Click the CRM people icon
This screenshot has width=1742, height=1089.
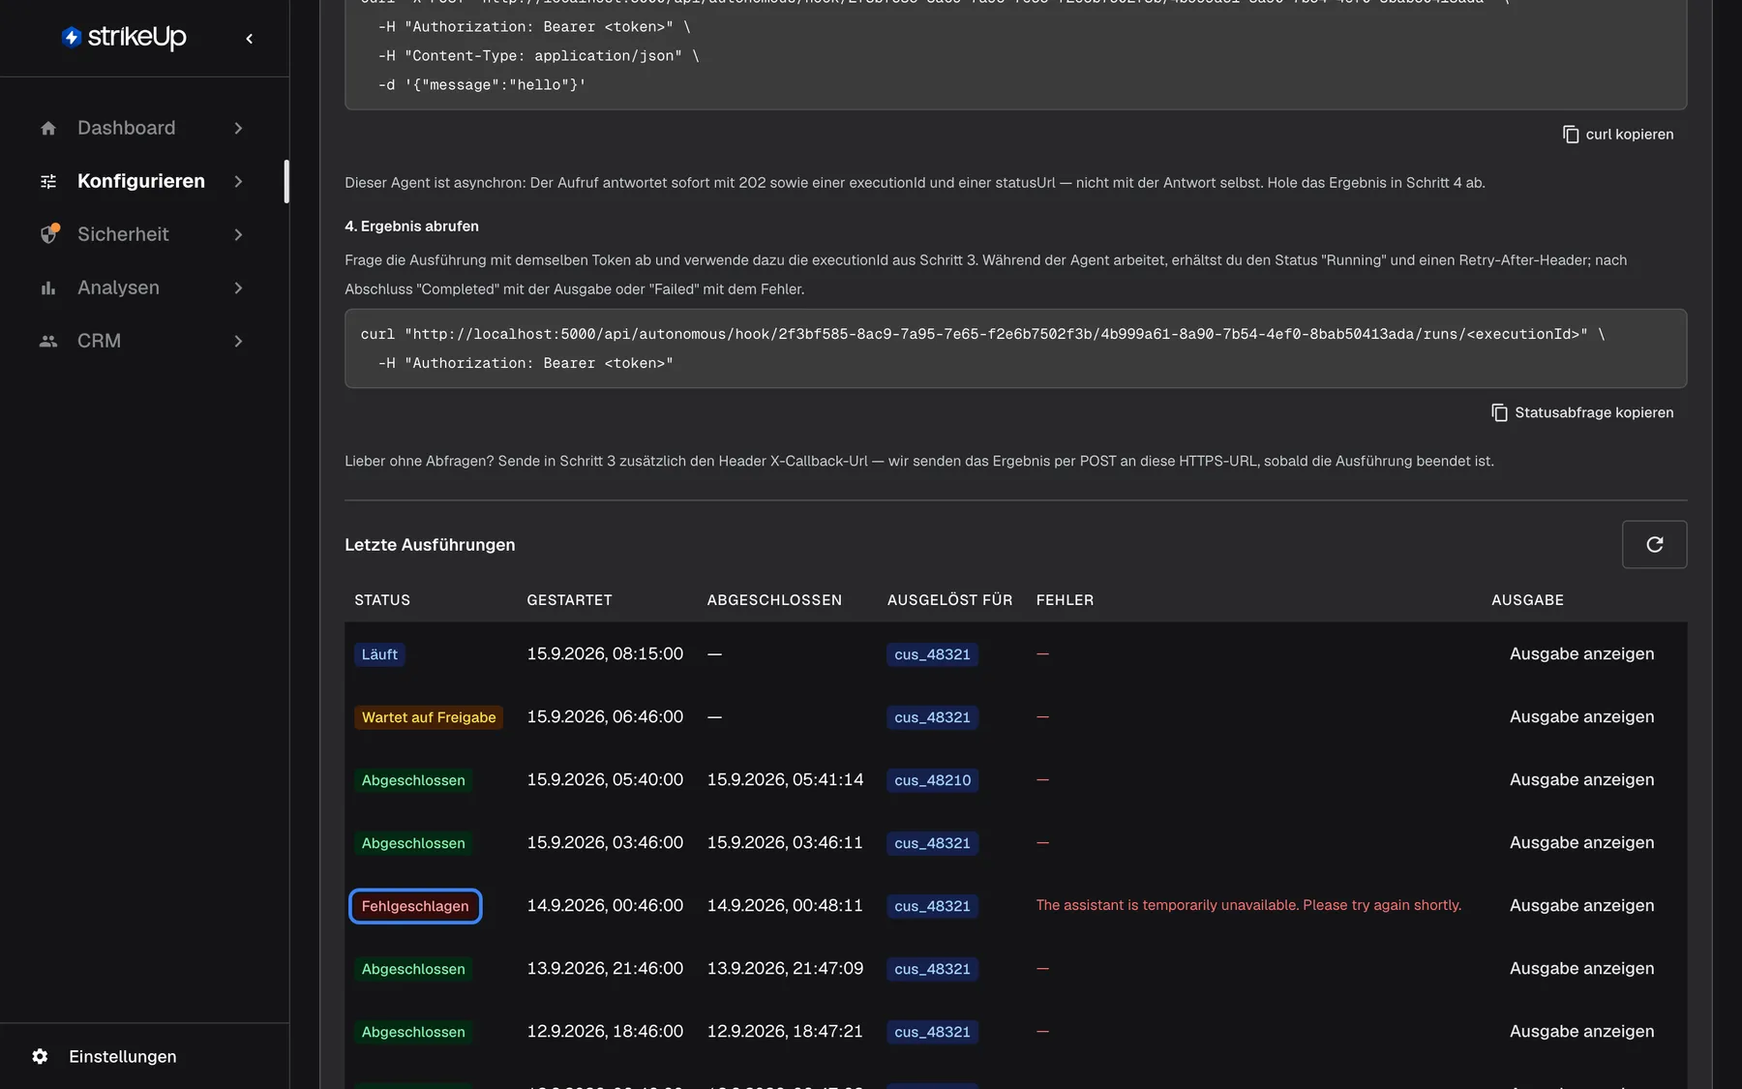[48, 341]
